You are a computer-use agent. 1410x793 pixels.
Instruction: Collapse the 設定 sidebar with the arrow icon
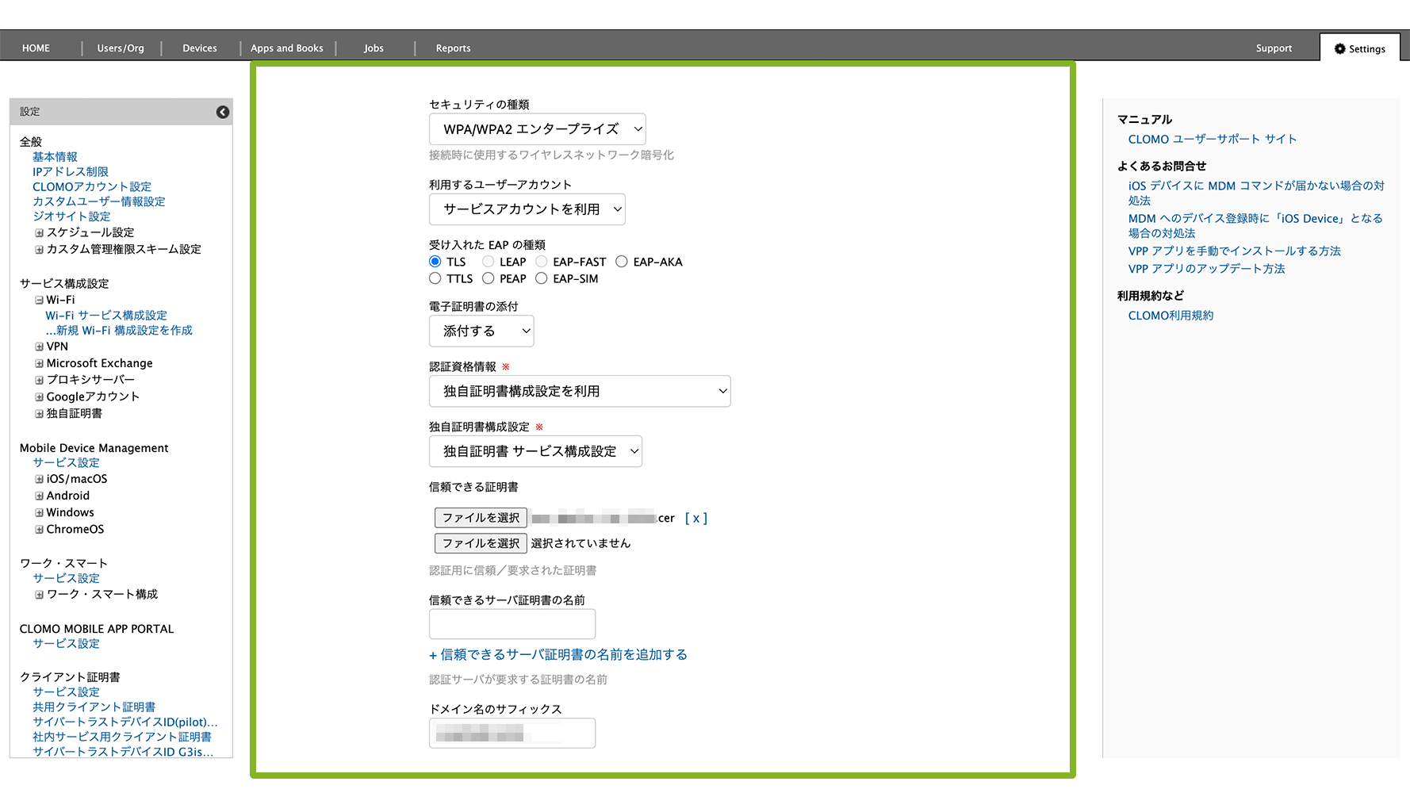coord(223,112)
